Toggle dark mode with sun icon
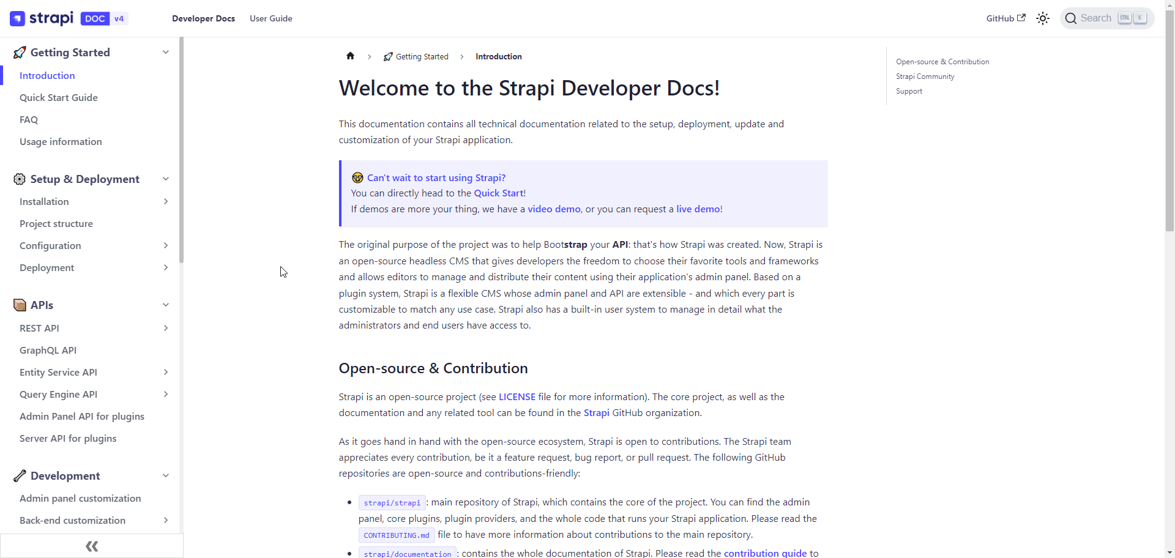The width and height of the screenshot is (1175, 558). pos(1042,18)
